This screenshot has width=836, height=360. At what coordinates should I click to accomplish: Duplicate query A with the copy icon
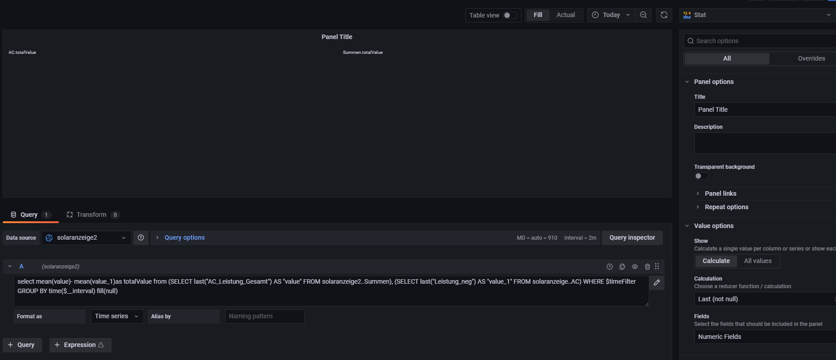click(622, 267)
